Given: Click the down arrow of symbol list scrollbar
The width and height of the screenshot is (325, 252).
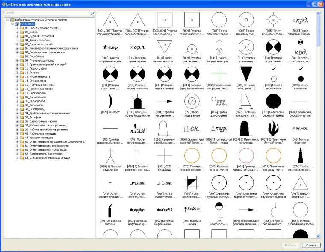Looking at the screenshot, I should pos(318,236).
